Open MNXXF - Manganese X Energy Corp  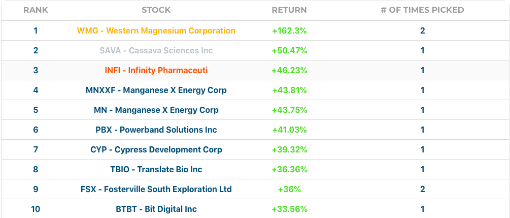point(156,90)
